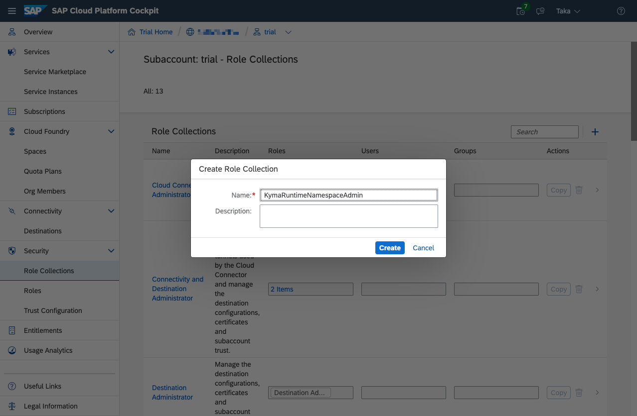Viewport: 637px width, 416px height.
Task: Click the Name column header
Action: coord(161,151)
